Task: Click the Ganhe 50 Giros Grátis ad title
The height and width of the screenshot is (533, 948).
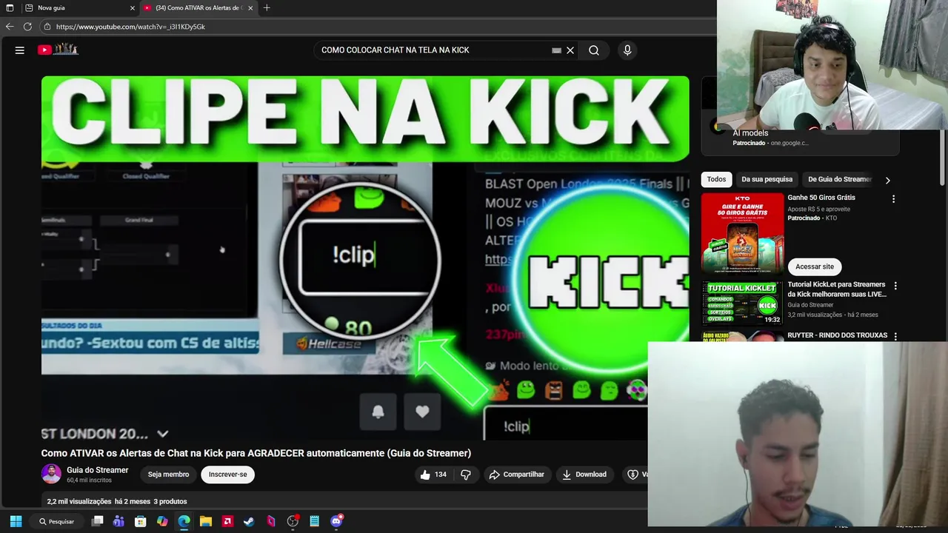Action: (x=821, y=198)
